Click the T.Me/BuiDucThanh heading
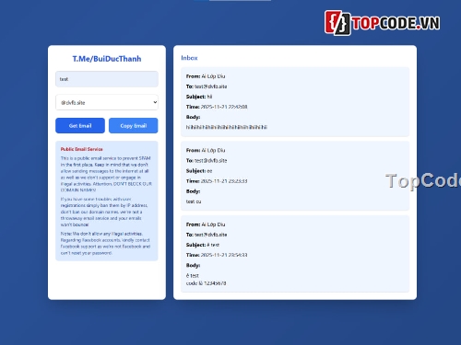The height and width of the screenshot is (345, 461). (x=107, y=59)
